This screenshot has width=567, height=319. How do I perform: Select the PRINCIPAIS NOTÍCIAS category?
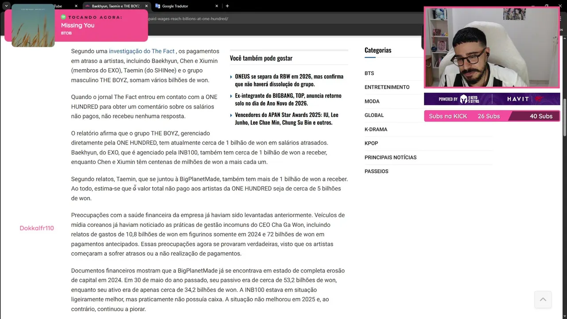390,157
